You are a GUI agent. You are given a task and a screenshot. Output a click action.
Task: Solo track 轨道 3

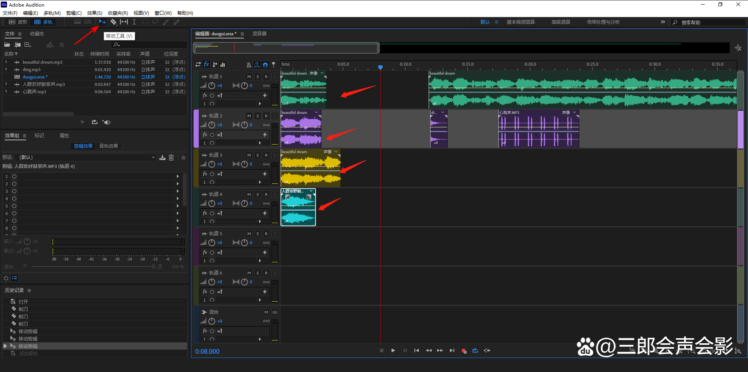pyautogui.click(x=258, y=155)
